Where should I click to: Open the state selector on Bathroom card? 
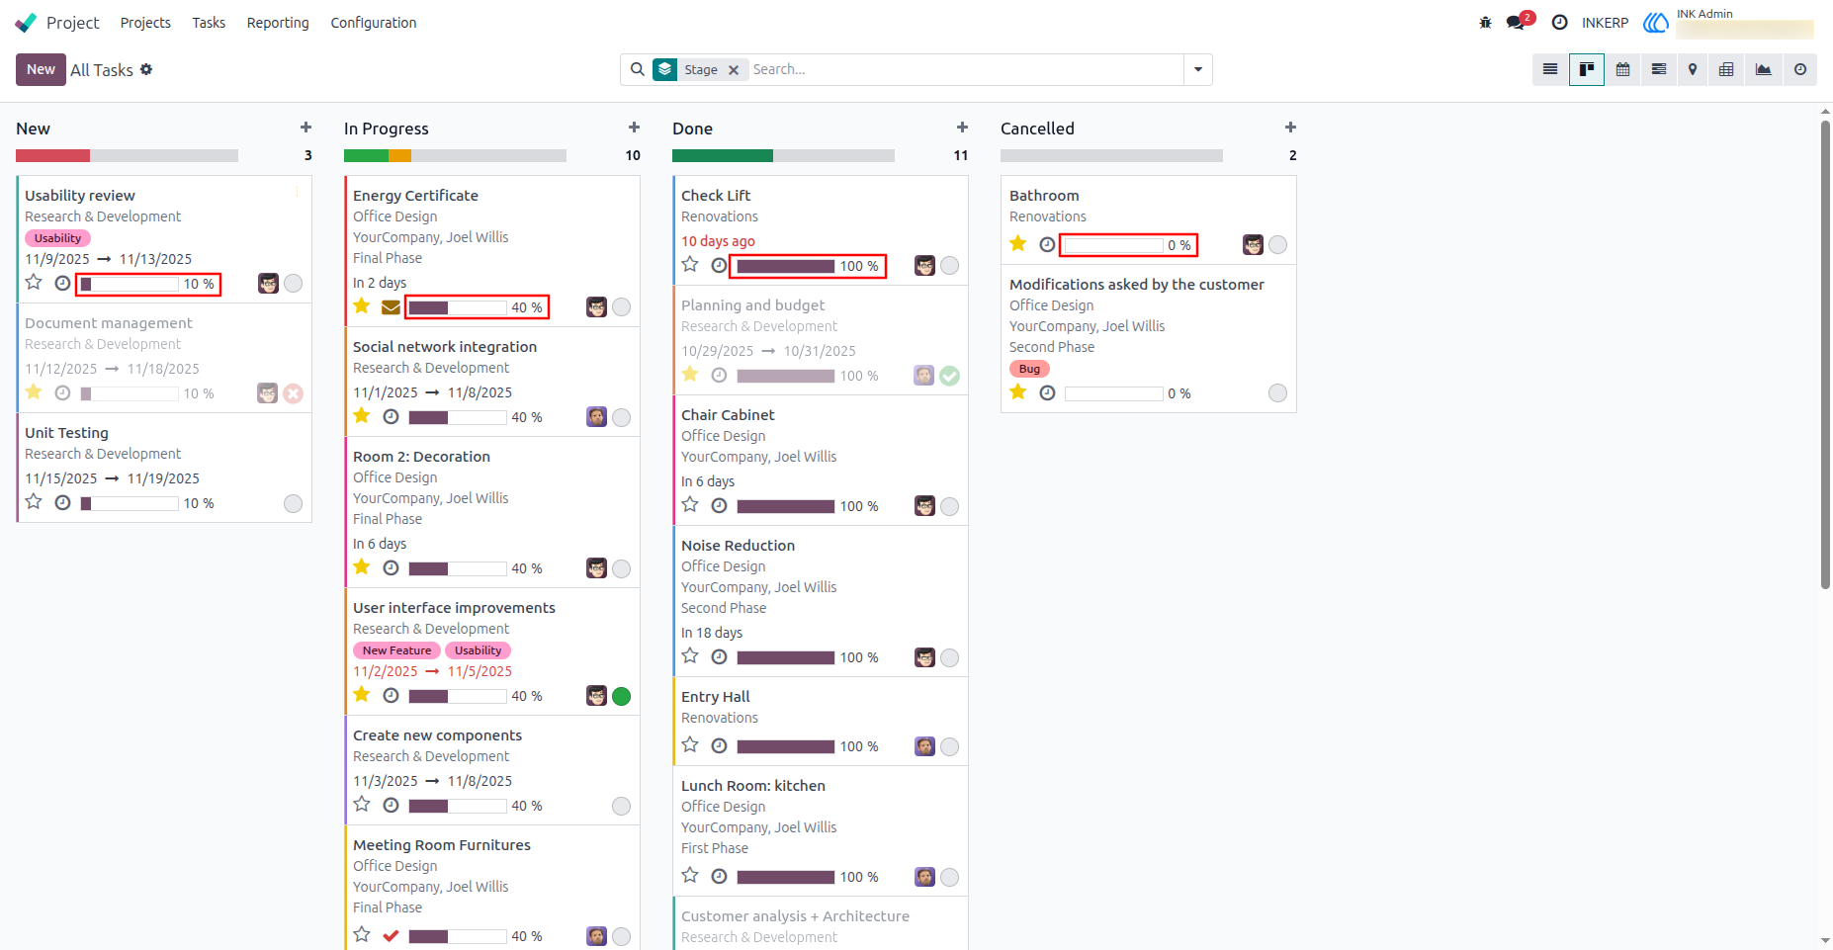1277,244
